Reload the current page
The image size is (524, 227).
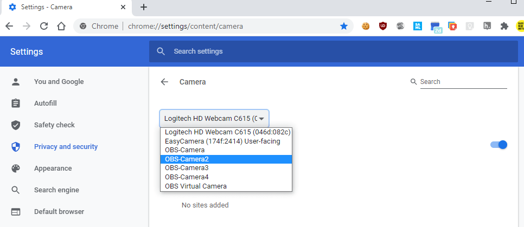click(x=44, y=26)
